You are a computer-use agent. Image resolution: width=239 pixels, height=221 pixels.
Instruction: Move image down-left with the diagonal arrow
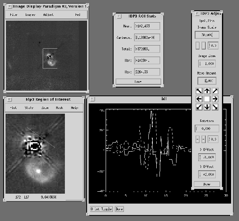pos(199,107)
